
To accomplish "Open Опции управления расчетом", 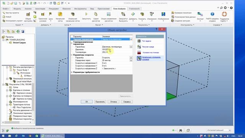I will (x=109, y=17).
